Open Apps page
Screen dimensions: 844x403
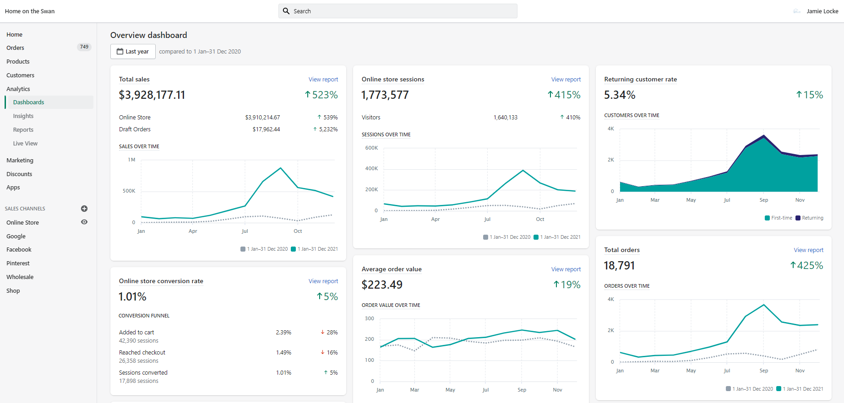coord(13,187)
